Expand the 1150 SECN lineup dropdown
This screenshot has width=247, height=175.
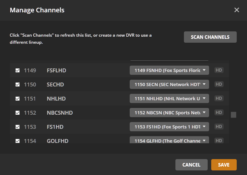[169, 84]
